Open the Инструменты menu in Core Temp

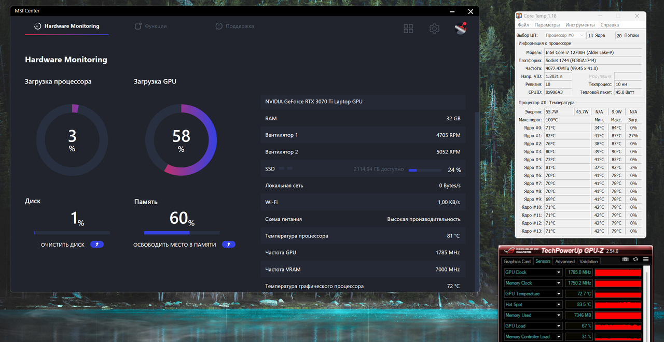pyautogui.click(x=580, y=25)
